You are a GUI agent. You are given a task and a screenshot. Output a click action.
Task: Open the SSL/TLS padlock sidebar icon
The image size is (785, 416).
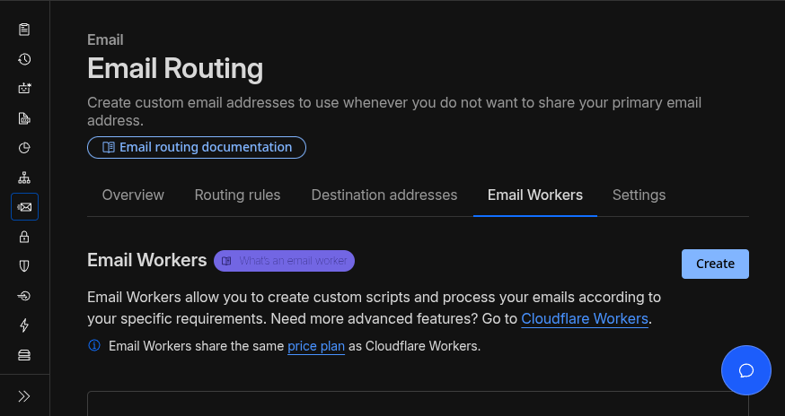(24, 237)
